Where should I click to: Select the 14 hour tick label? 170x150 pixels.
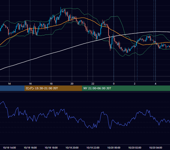pos(9,84)
